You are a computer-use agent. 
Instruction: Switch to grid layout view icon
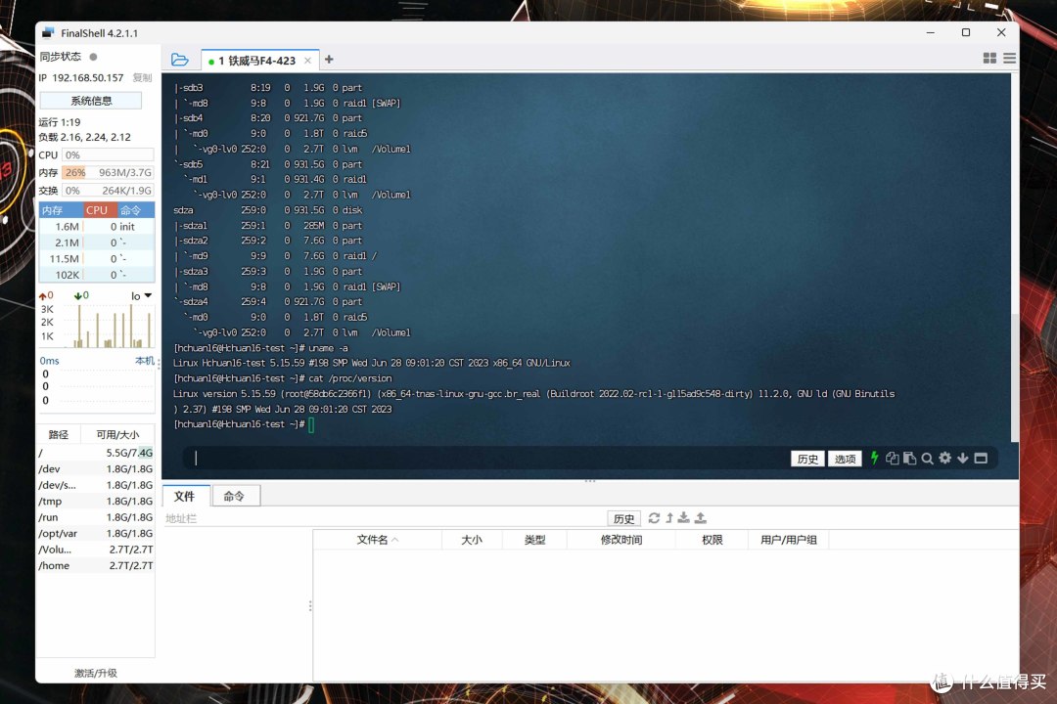(989, 59)
